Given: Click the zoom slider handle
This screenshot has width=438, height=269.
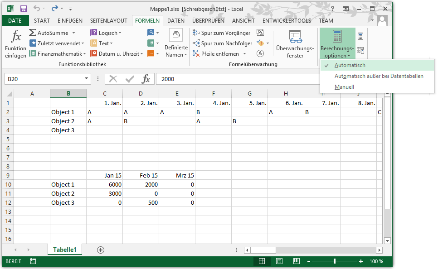Looking at the screenshot, I should click(x=335, y=261).
